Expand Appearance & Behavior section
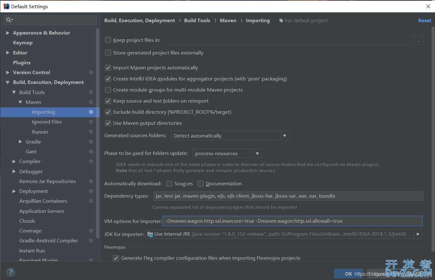435x280 pixels. coord(8,33)
